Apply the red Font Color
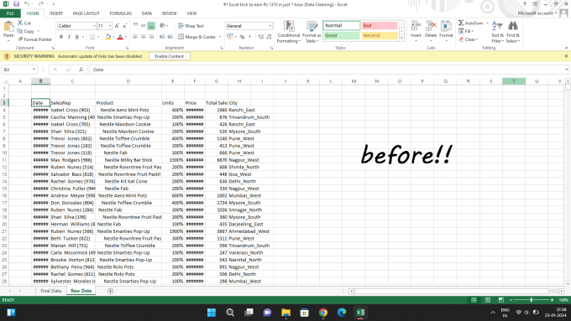Image resolution: width=571 pixels, height=321 pixels. click(x=120, y=37)
